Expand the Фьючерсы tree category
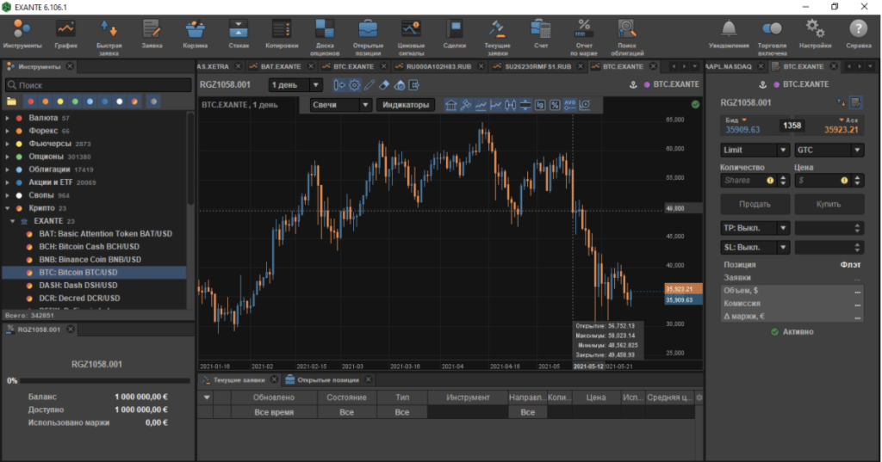This screenshot has width=882, height=462. (8, 144)
